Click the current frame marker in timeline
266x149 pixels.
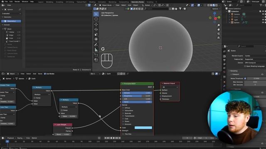(7, 142)
